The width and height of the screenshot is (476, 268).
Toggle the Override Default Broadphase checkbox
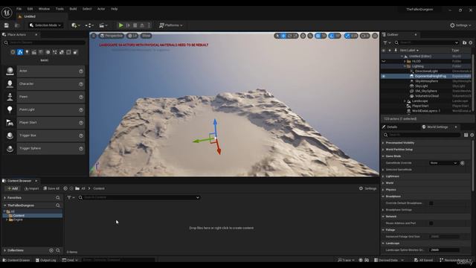tap(431, 203)
